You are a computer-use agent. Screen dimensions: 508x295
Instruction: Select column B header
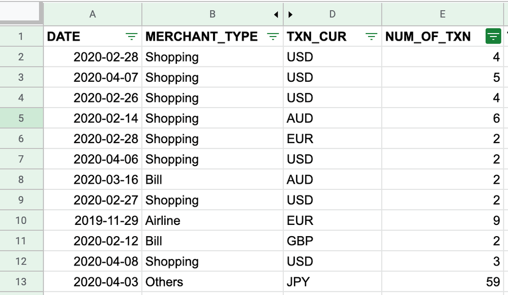[212, 14]
